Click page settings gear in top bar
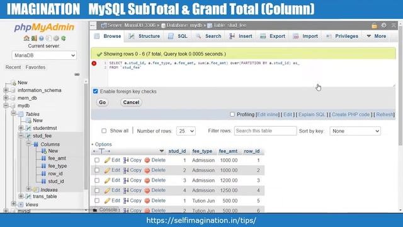Viewport: 403px width, 227px height. (383, 25)
